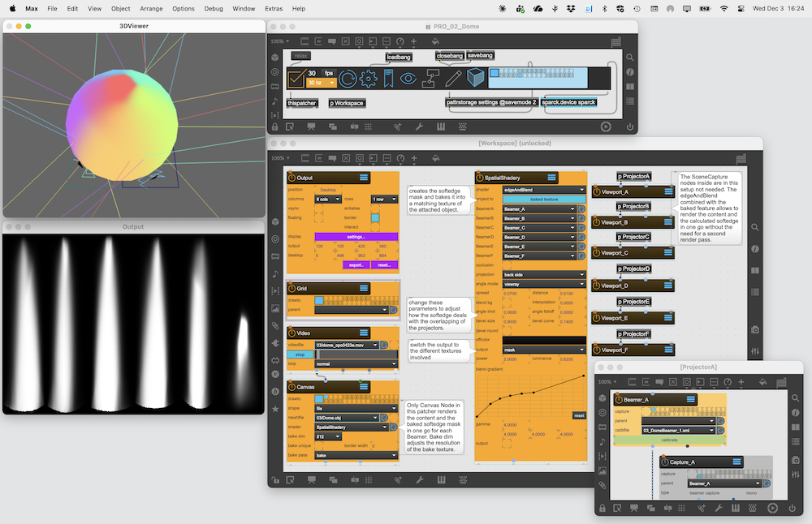The height and width of the screenshot is (524, 812).
Task: Click the Wi-Fi icon in menu bar
Action: pyautogui.click(x=723, y=8)
